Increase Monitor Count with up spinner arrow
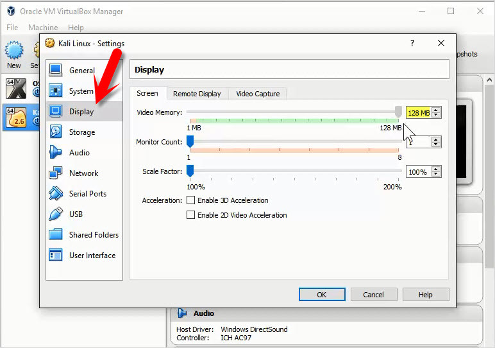 tap(436, 139)
